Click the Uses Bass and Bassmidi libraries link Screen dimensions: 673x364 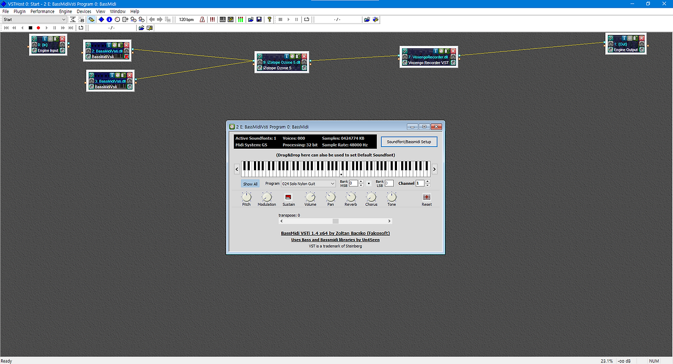(335, 240)
